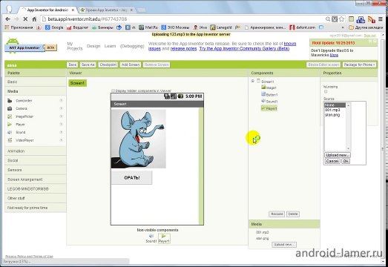Click the Sound component icon in palette

[x=10, y=132]
